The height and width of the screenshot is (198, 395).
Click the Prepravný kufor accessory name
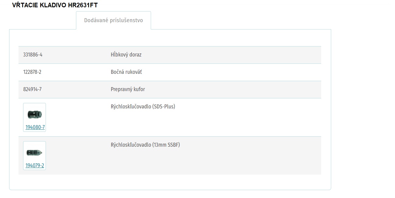[x=128, y=89]
